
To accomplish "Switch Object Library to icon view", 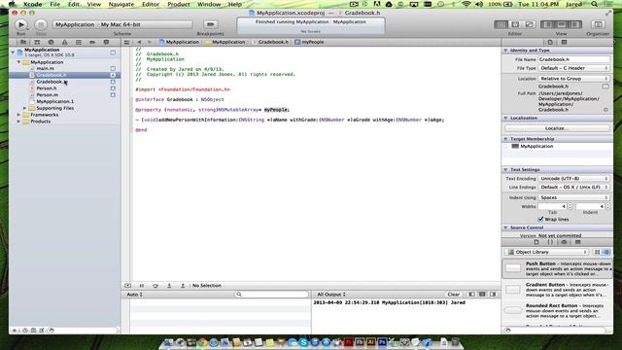I will [598, 252].
